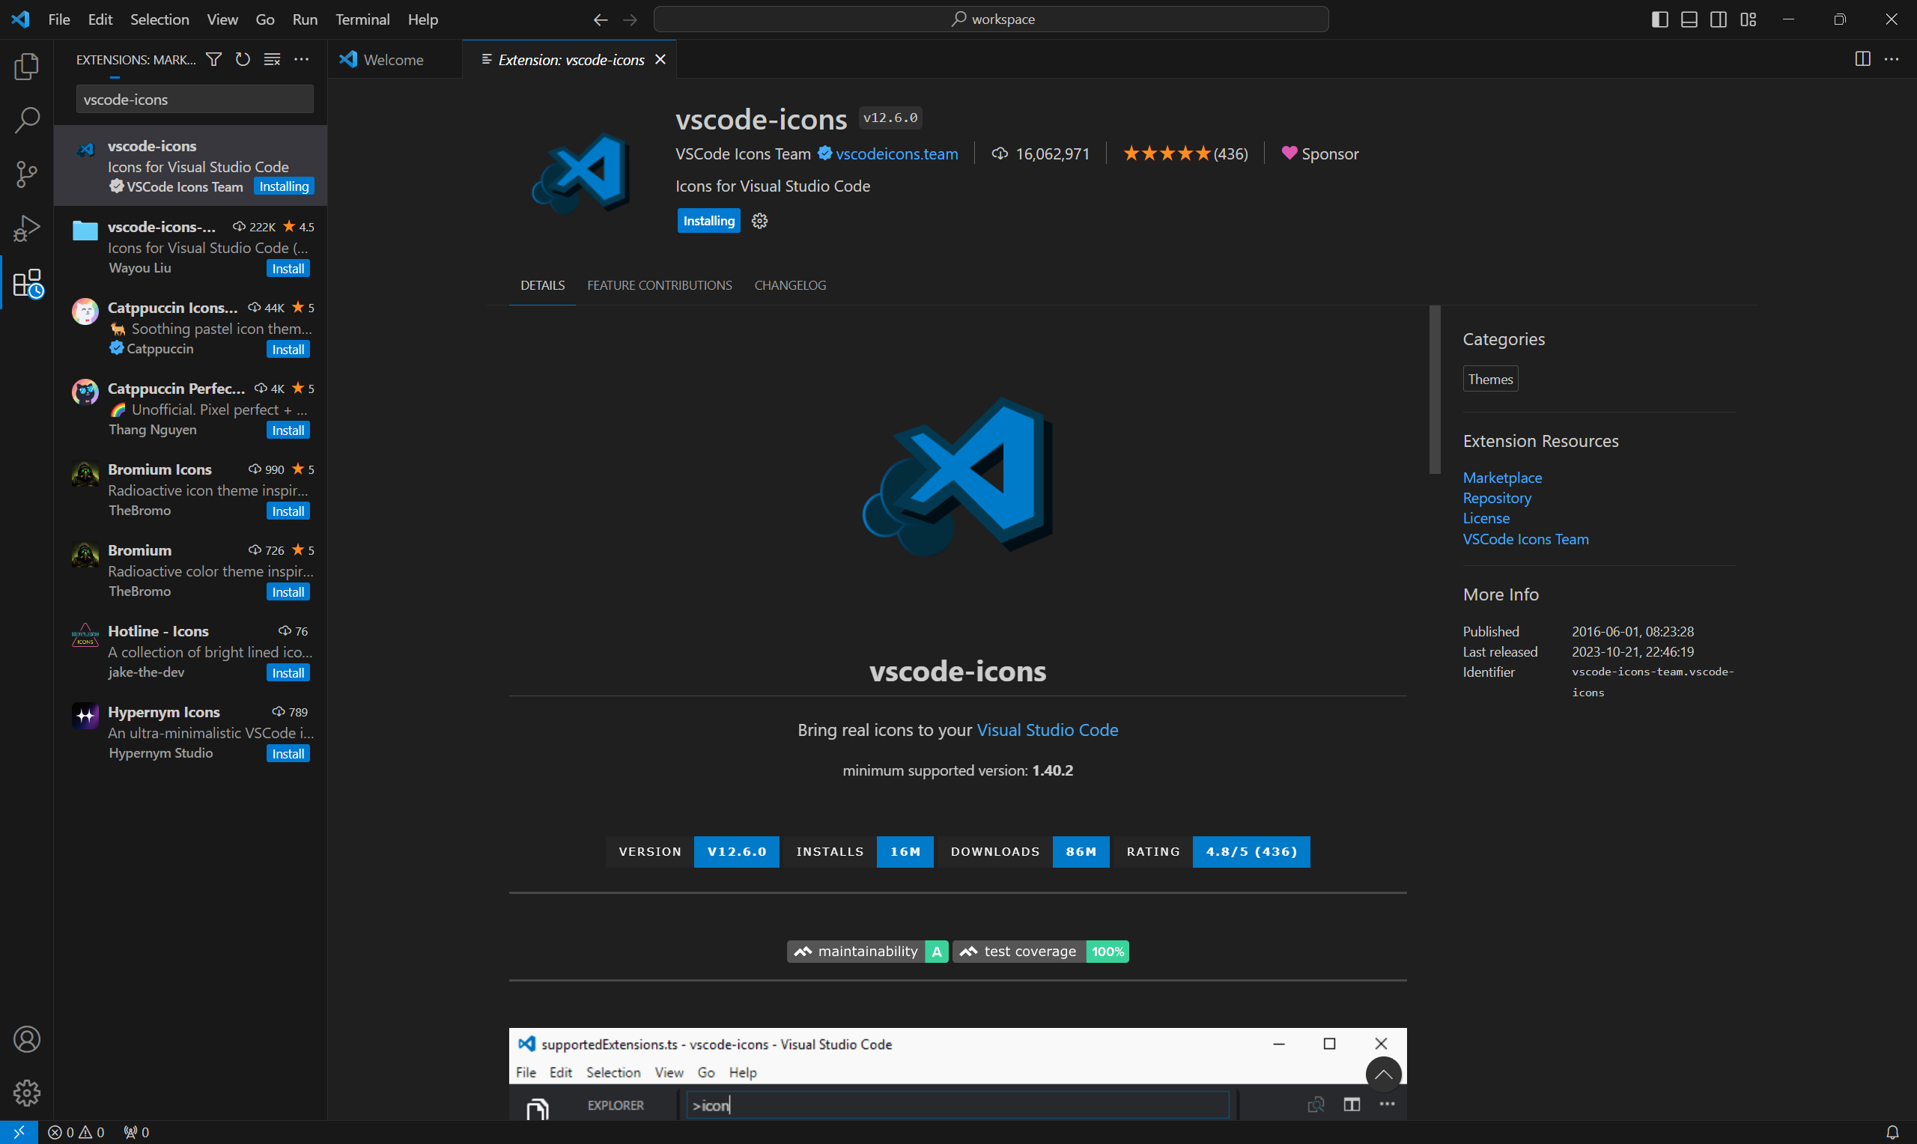1917x1144 pixels.
Task: Open the extension manage gear next to Installing
Action: [759, 222]
